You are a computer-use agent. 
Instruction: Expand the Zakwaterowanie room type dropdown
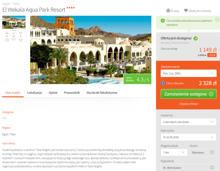(189, 73)
